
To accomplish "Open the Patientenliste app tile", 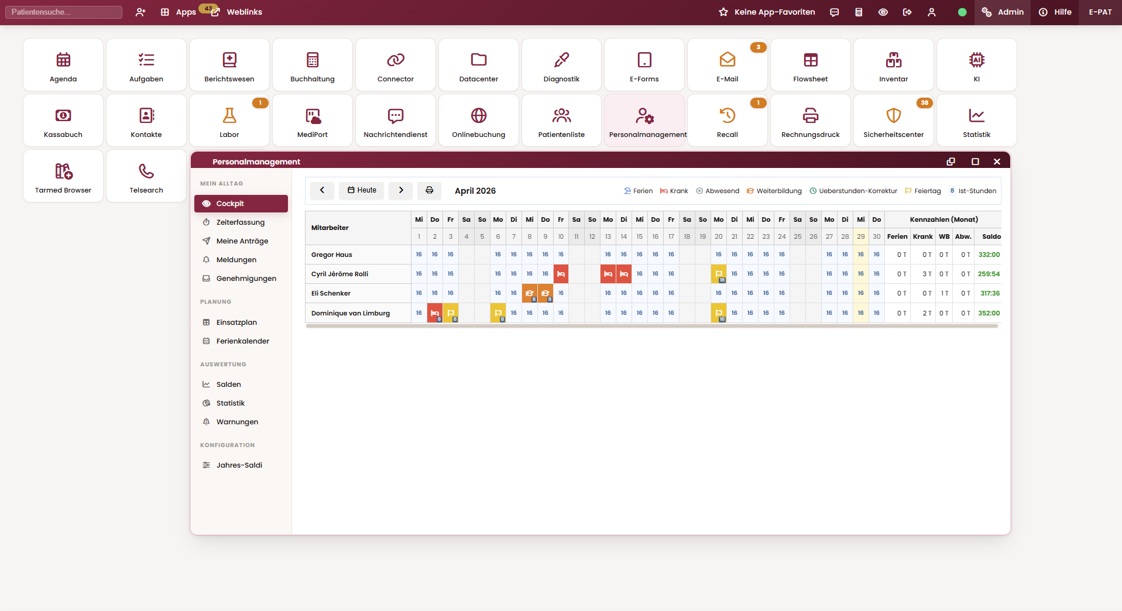I will click(561, 121).
